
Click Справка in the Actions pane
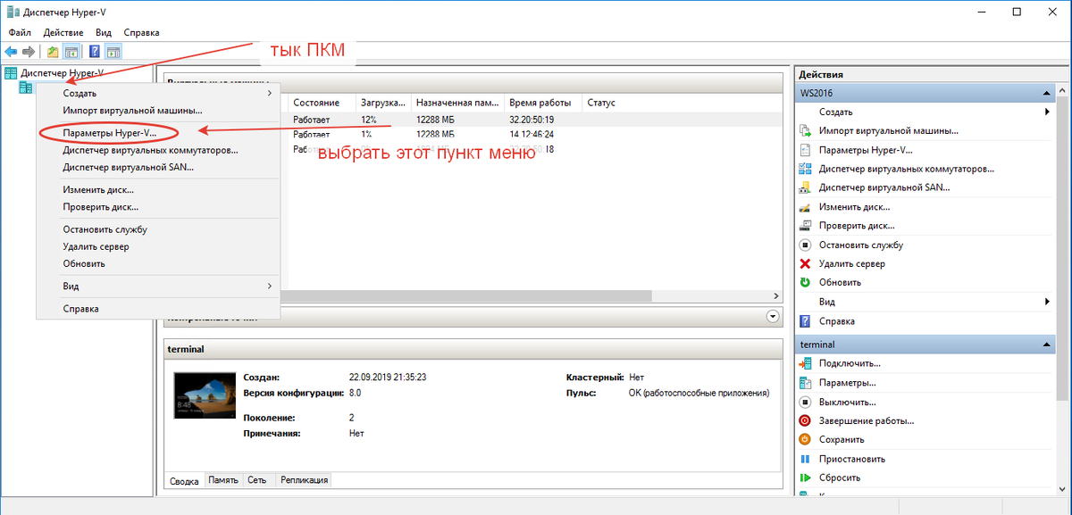click(837, 320)
